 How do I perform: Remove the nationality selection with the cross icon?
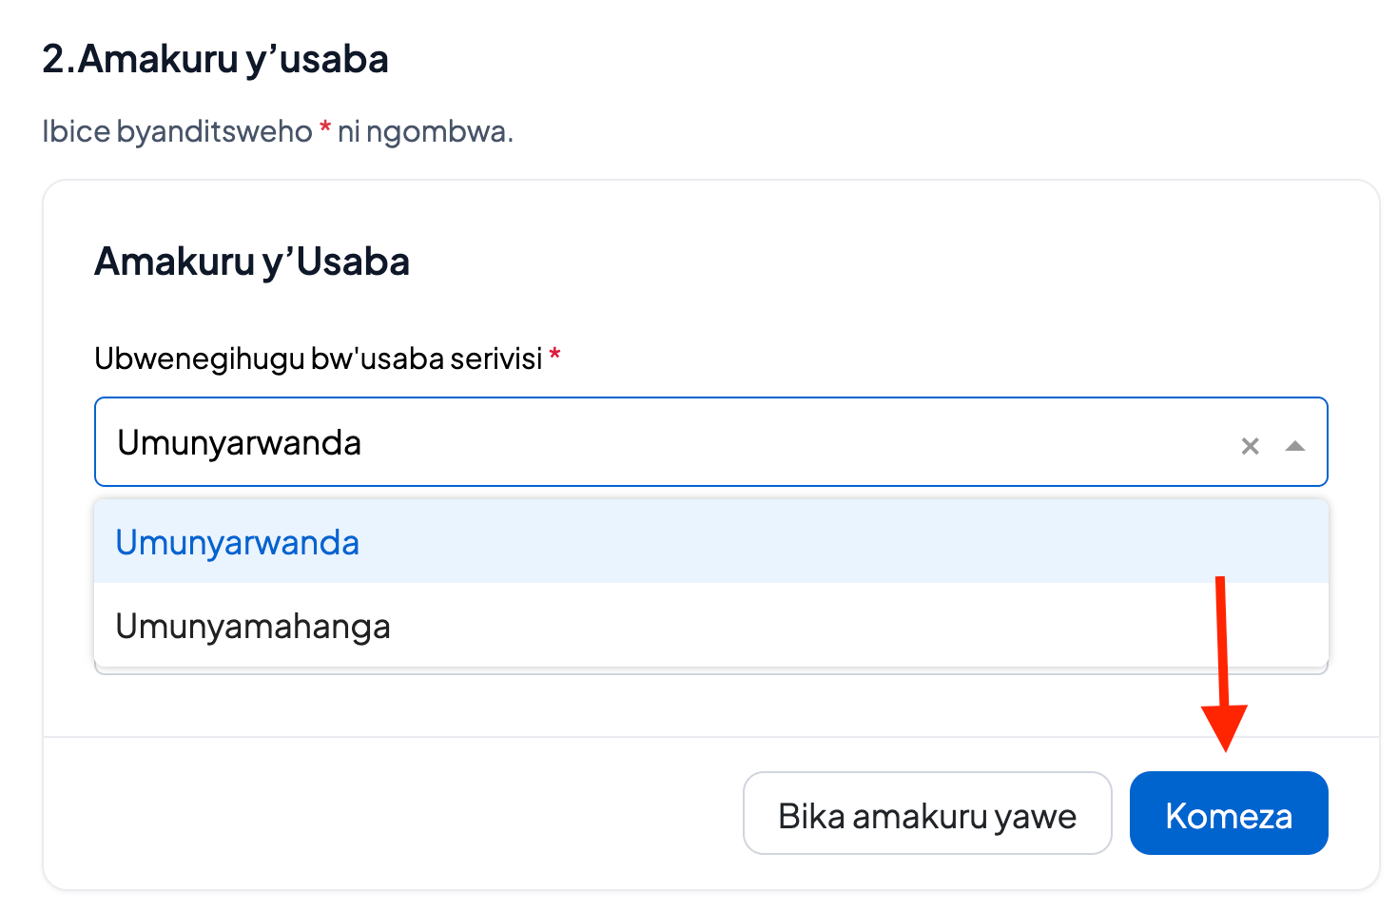click(x=1249, y=444)
